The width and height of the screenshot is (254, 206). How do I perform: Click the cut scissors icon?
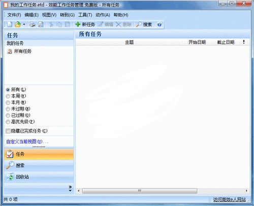(51, 24)
